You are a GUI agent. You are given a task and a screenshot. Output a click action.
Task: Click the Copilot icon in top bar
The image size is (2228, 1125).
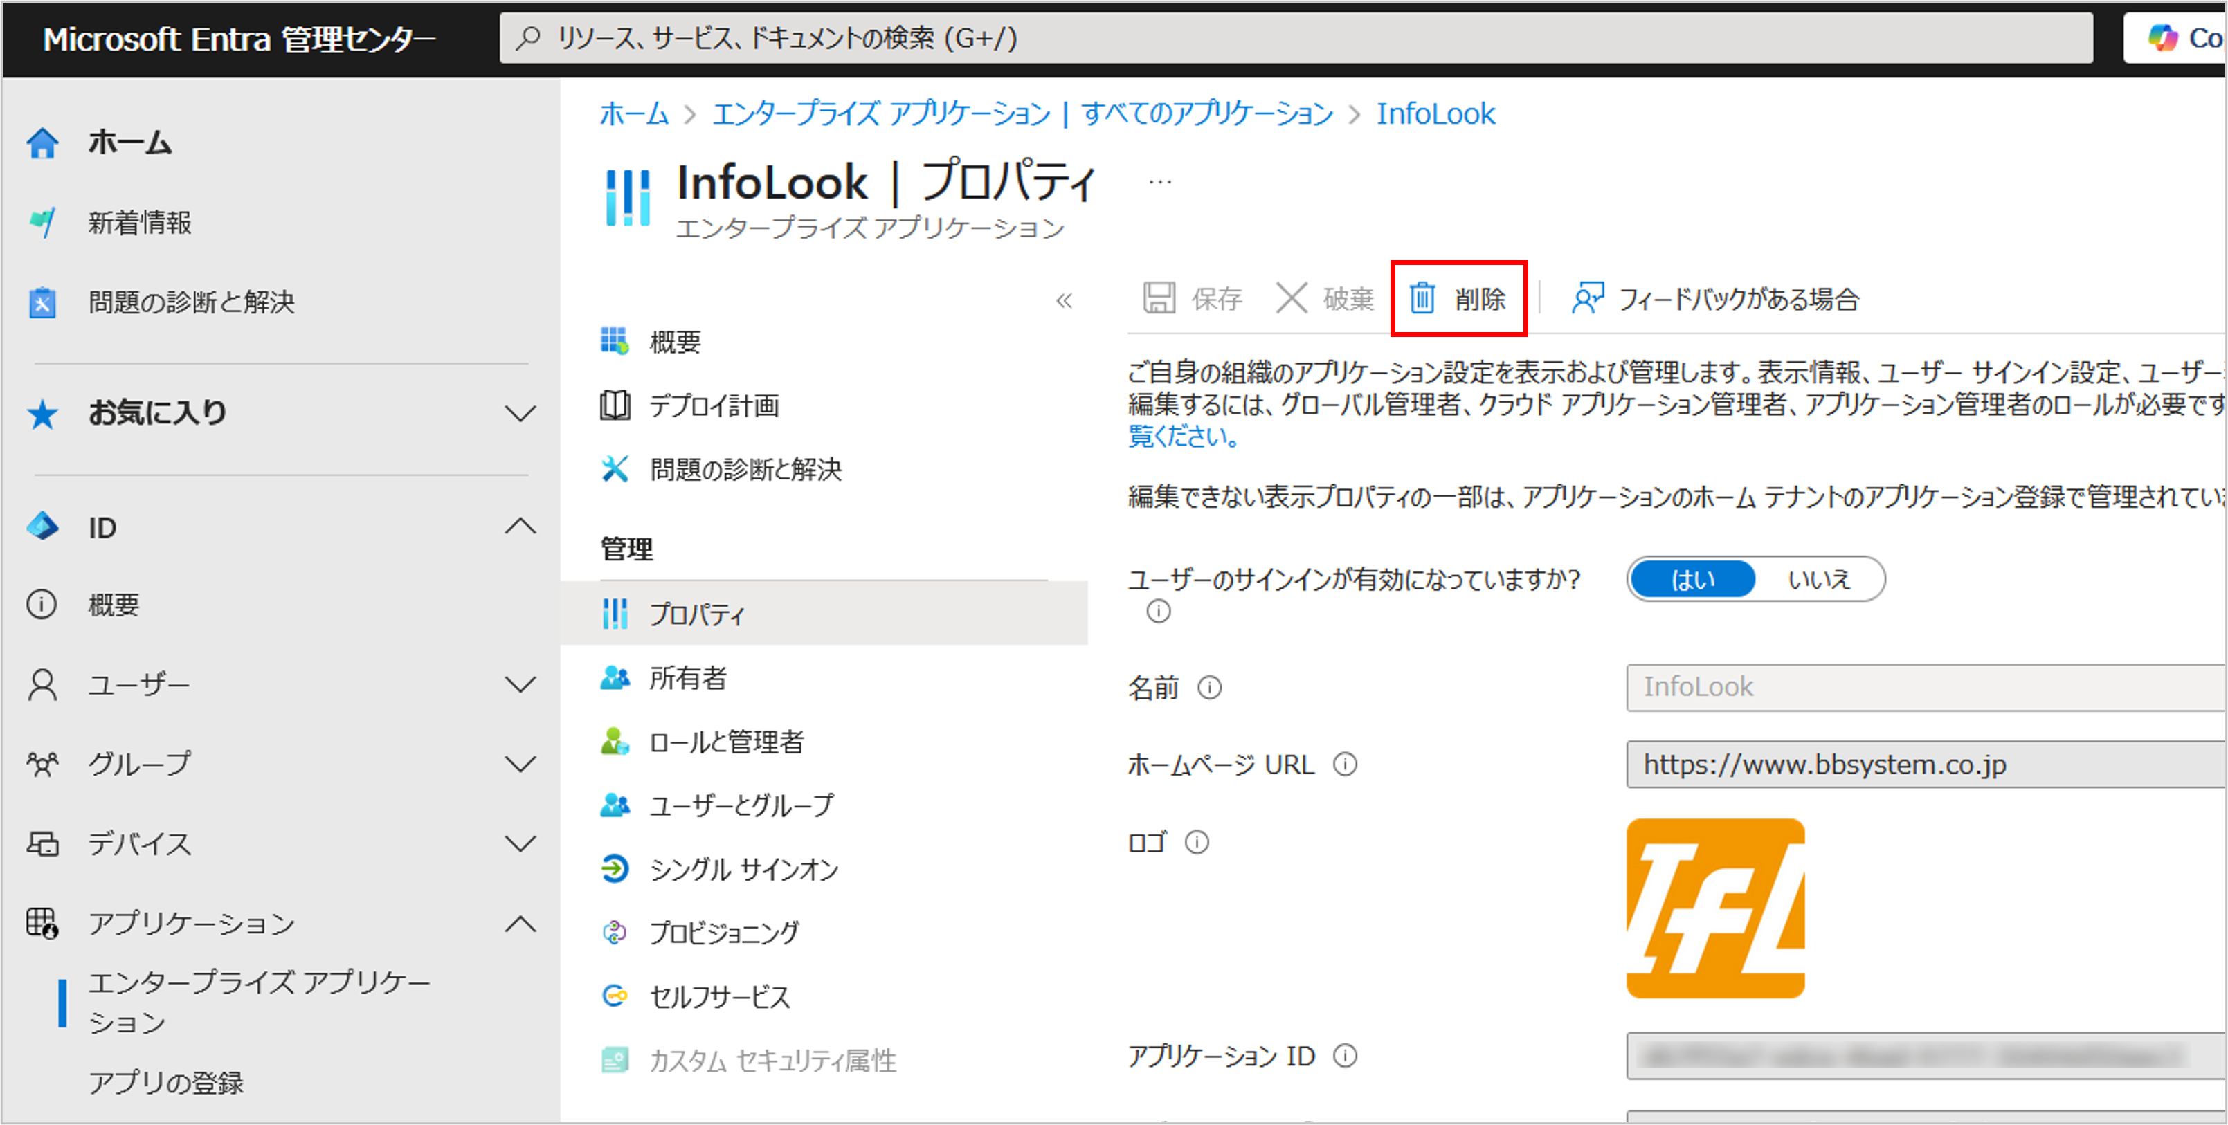(x=2163, y=38)
